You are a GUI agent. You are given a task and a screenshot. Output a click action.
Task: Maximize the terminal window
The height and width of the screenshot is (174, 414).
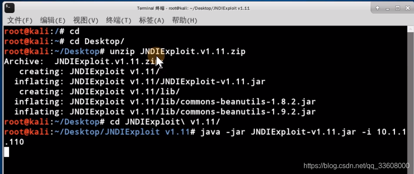pyautogui.click(x=397, y=8)
